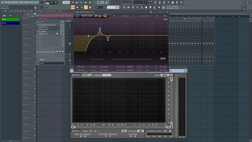Open the browser view icon
This screenshot has width=252, height=142.
[x=142, y=7]
